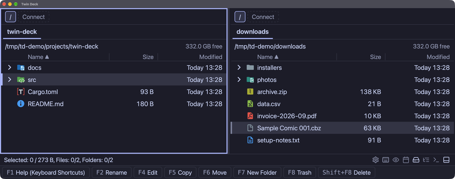The image size is (455, 179).
Task: Click the setup-notes.txt document icon
Action: tap(250, 140)
